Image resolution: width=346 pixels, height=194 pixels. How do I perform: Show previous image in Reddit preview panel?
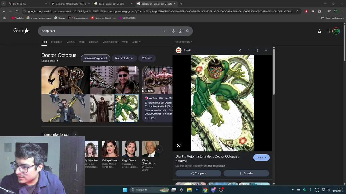click(x=240, y=50)
